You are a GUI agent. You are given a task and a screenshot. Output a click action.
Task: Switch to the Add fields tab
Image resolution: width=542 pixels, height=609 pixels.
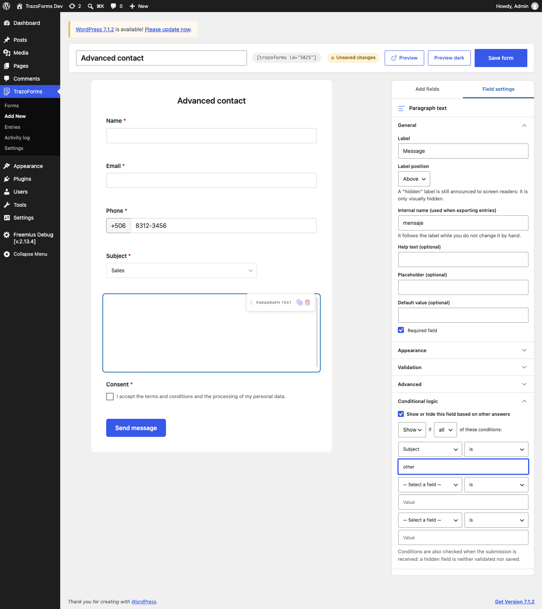click(427, 89)
